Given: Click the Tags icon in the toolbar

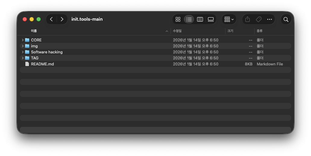Looking at the screenshot, I should coord(259,19).
